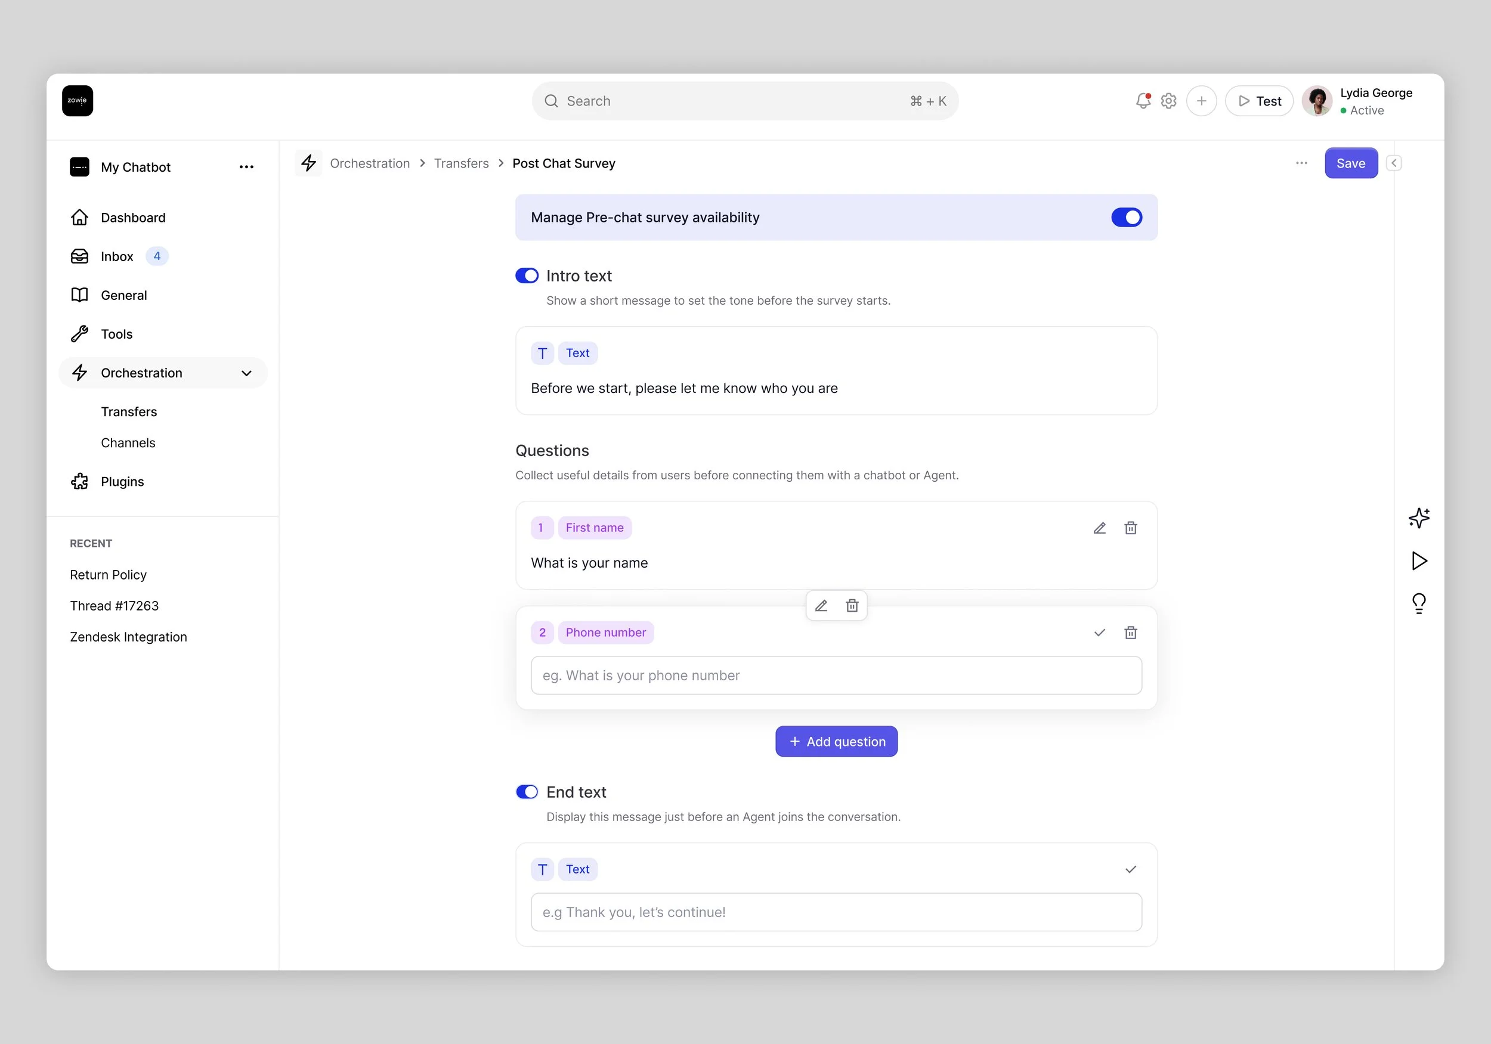Screen dimensions: 1491x1044
Task: Disable Pre-chat survey availability toggle
Action: [1126, 218]
